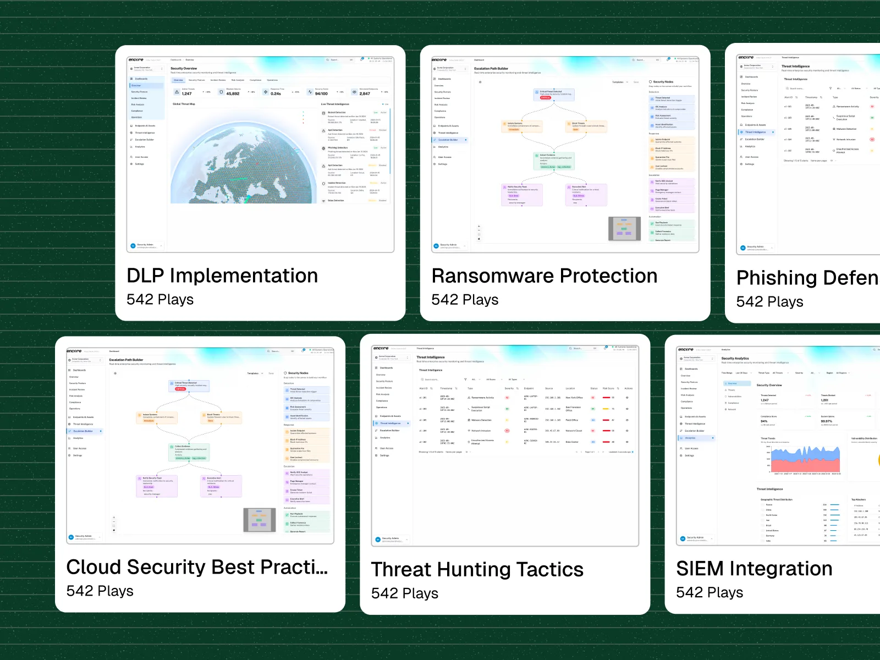The image size is (880, 660).
Task: Click the Ransomware Protection title
Action: pos(544,276)
